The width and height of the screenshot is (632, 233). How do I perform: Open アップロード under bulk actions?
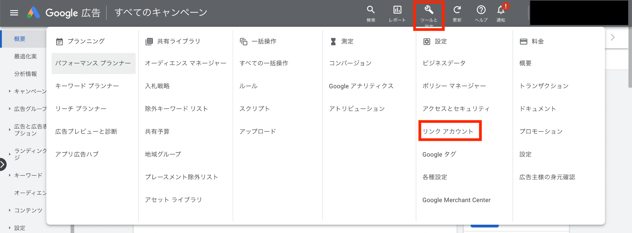click(x=258, y=131)
